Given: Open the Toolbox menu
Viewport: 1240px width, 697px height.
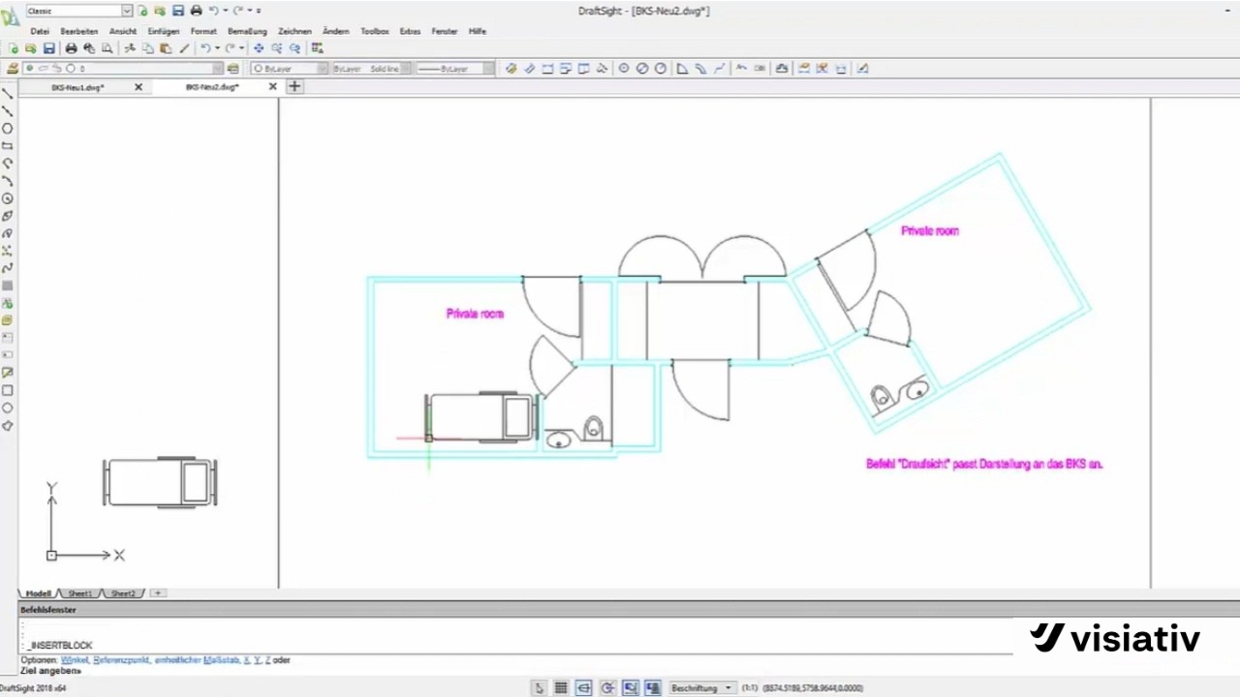Looking at the screenshot, I should [x=375, y=31].
